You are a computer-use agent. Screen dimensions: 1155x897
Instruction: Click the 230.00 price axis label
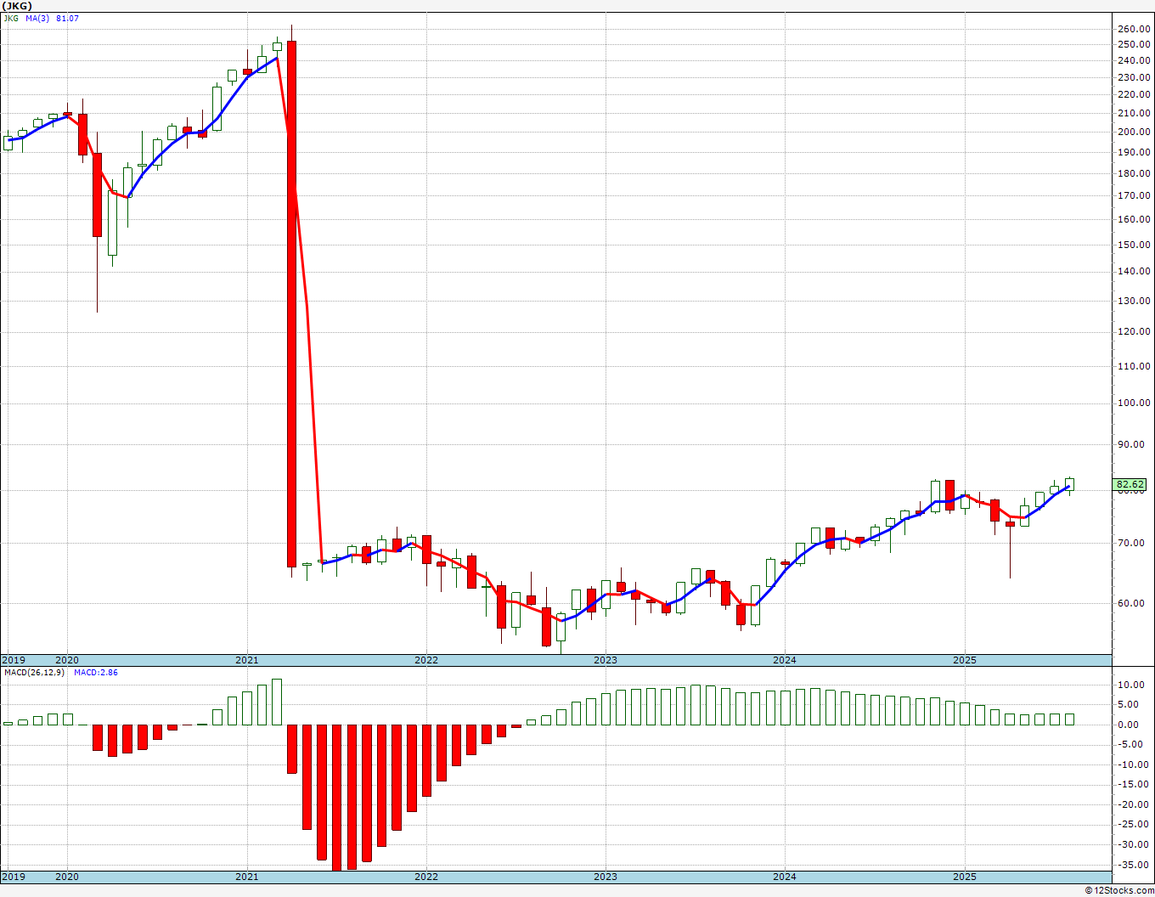click(1134, 77)
